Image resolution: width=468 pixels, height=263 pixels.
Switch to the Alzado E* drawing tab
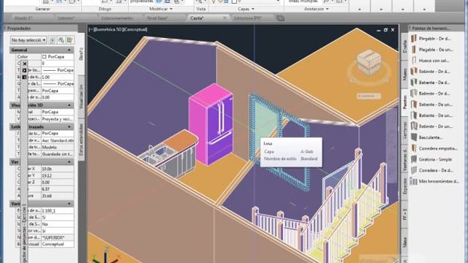pos(23,18)
